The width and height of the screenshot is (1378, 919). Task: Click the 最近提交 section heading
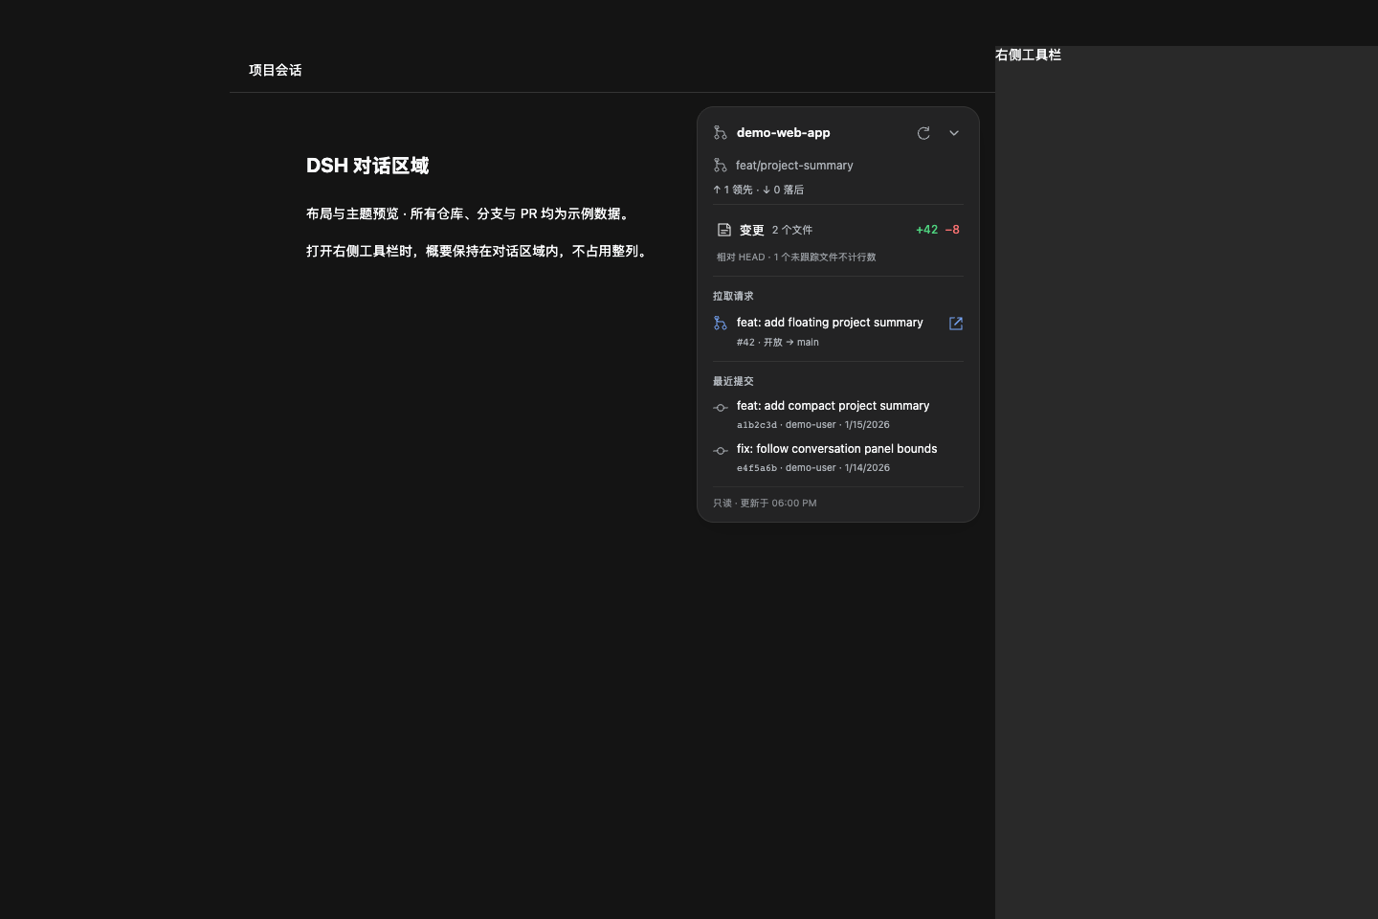point(733,381)
